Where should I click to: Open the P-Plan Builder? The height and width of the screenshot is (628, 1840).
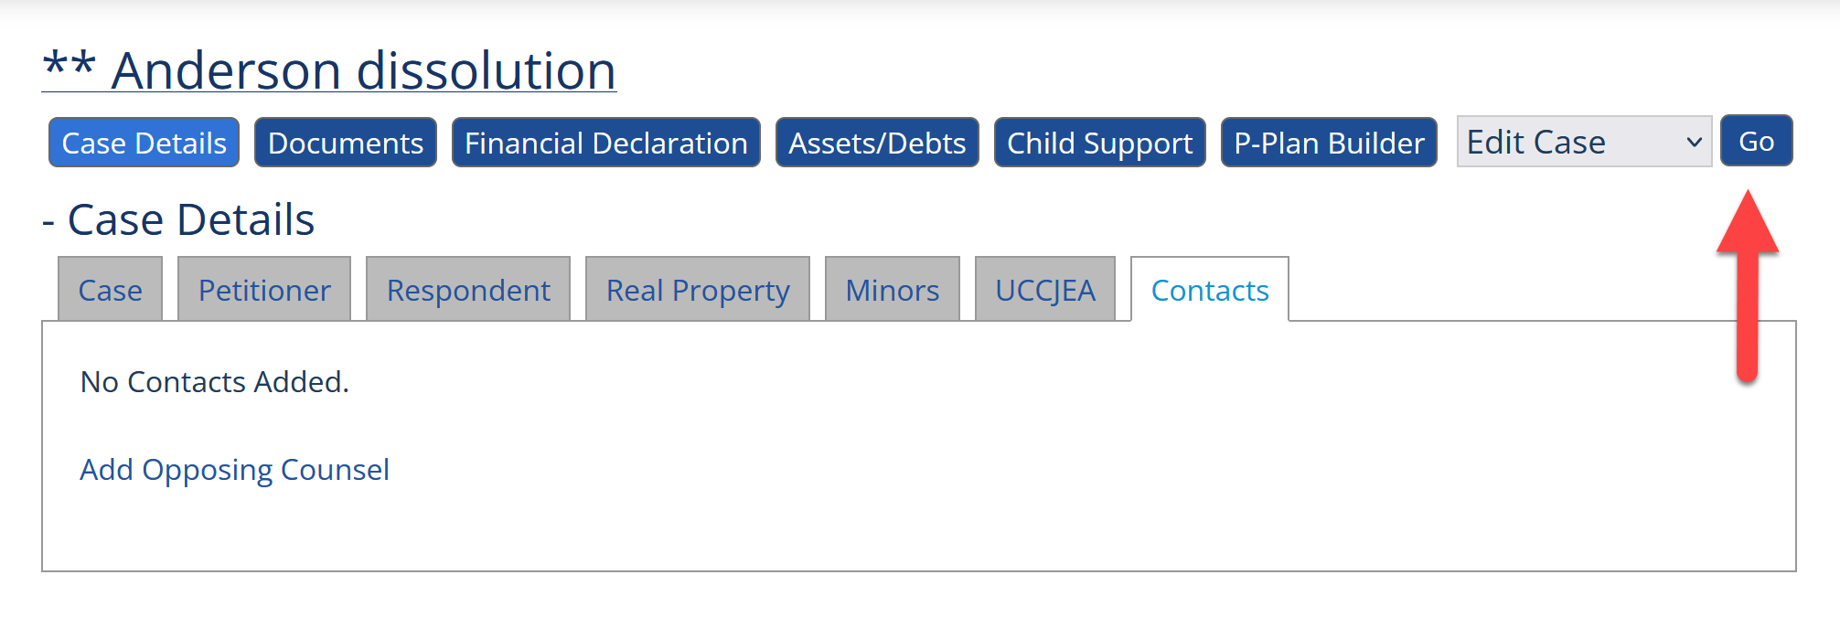coord(1328,142)
